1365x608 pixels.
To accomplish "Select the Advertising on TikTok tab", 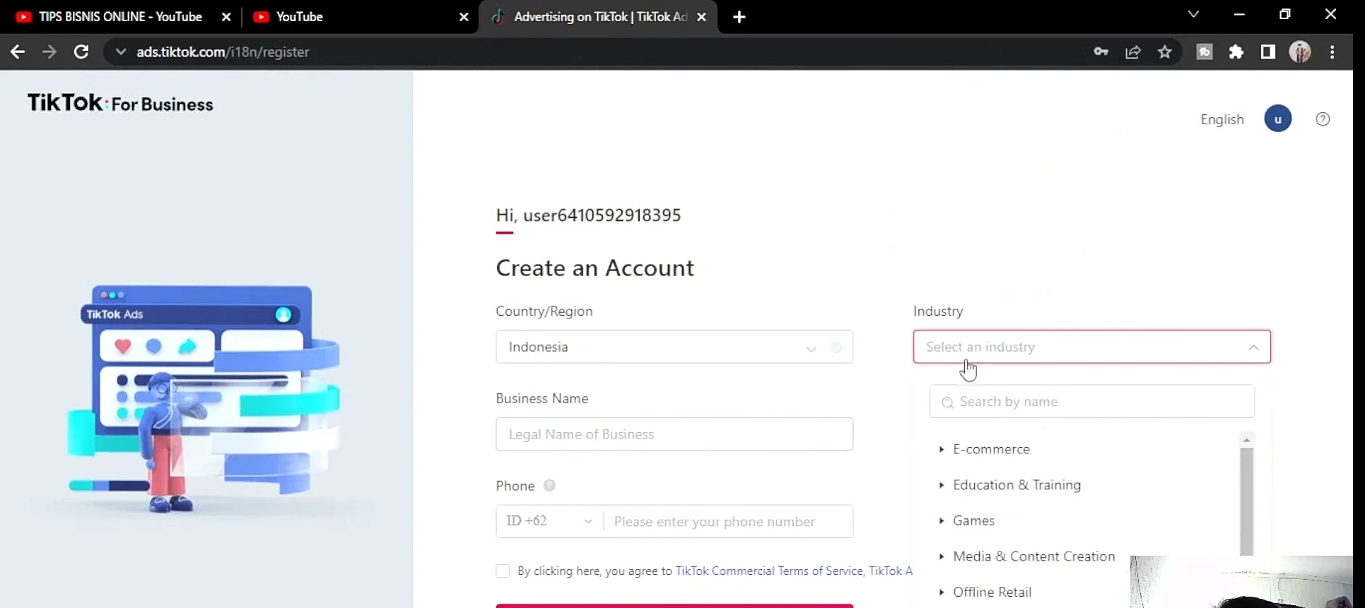I will [599, 17].
